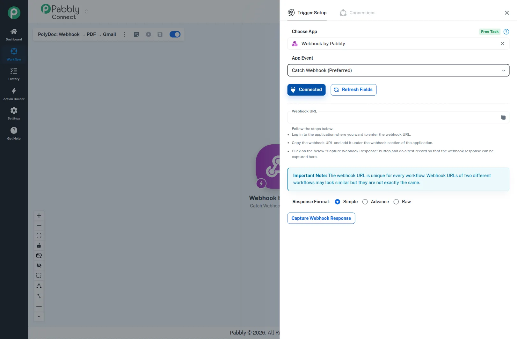Click the save workflow icon
Image resolution: width=517 pixels, height=339 pixels.
[160, 34]
